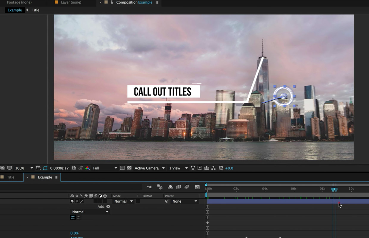Open the Graph Editor icon
Viewport: 369px width, 238px height.
pyautogui.click(x=197, y=187)
